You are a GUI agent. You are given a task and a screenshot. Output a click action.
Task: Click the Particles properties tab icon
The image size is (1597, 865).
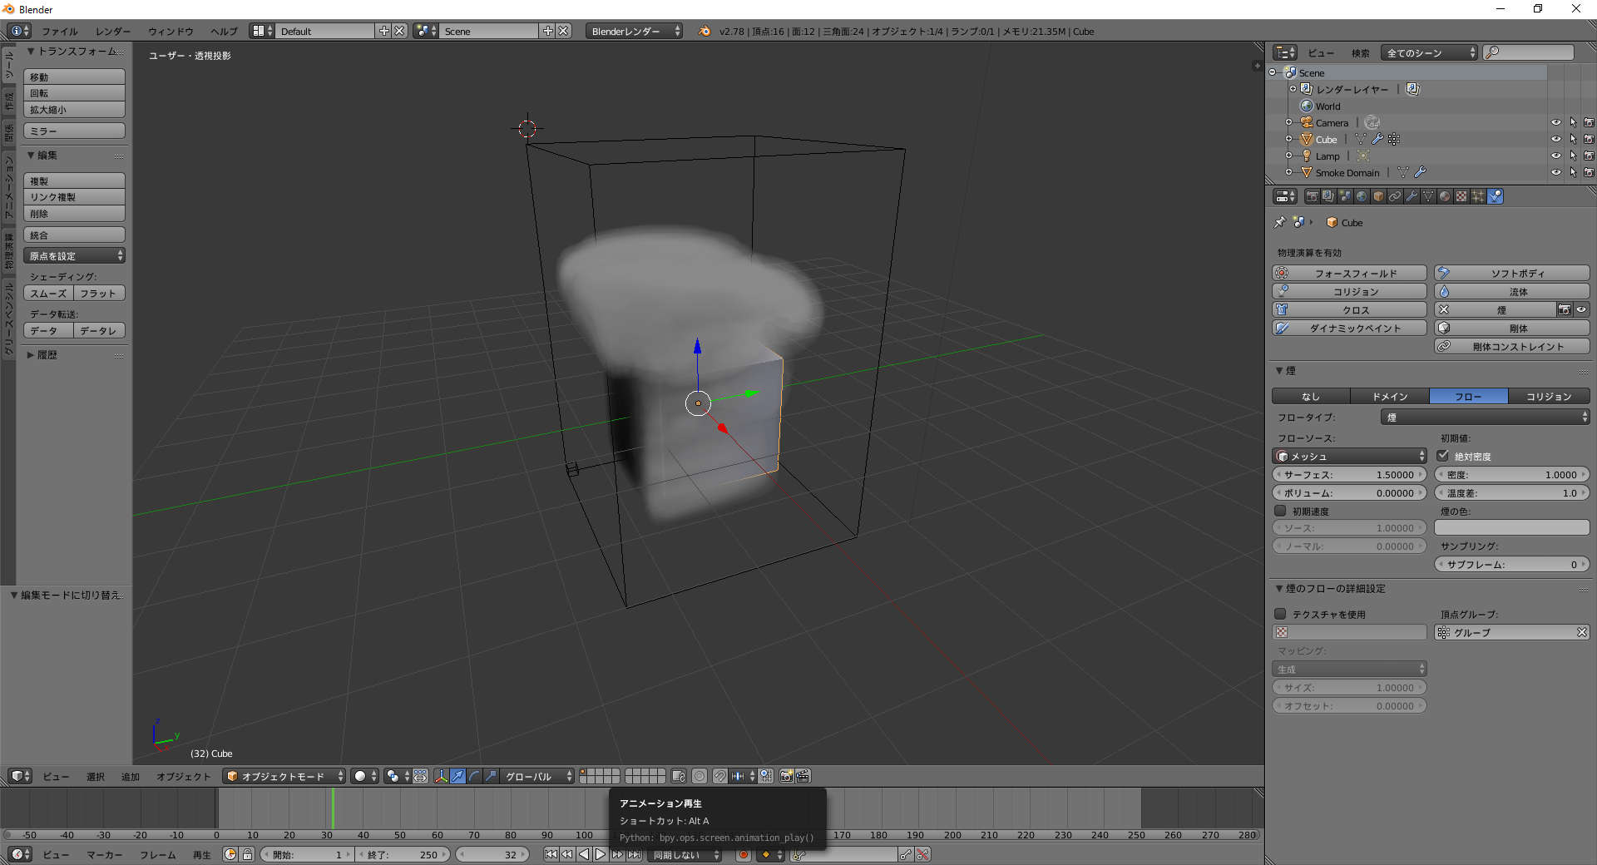[x=1478, y=196]
